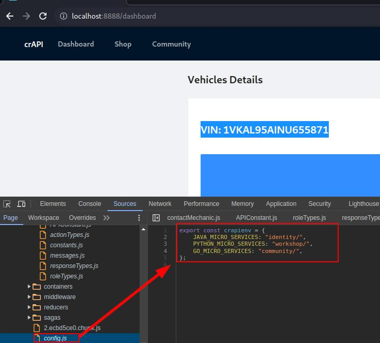Switch to APIConstant.js editor tab
This screenshot has height=343, width=380.
(256, 218)
